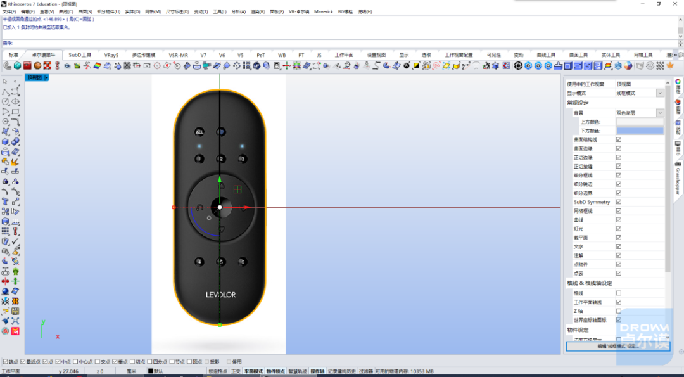Screen dimensions: 684x377
Task: Switch to 标准 toolbar tab
Action: 13,55
